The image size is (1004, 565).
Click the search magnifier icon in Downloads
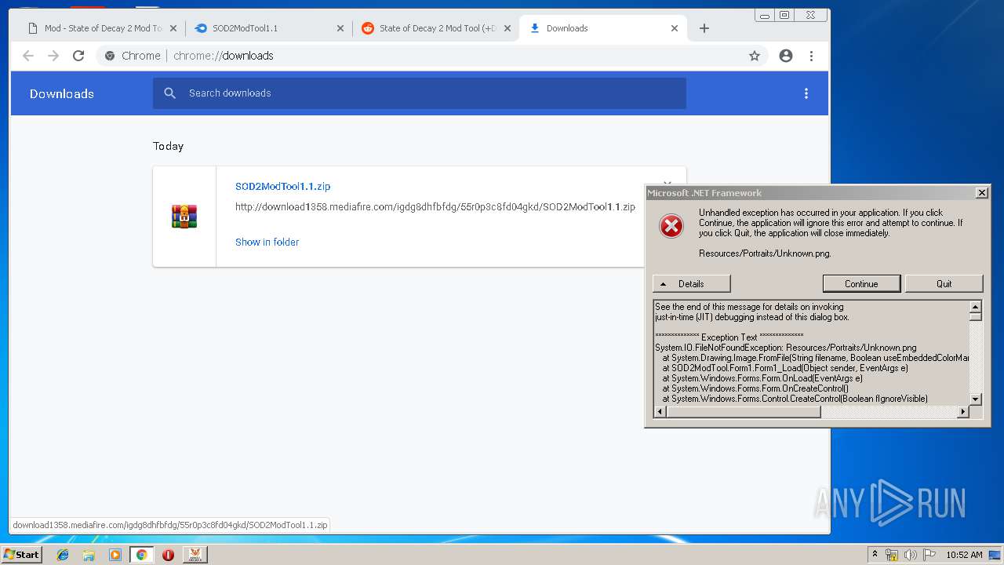tap(170, 93)
